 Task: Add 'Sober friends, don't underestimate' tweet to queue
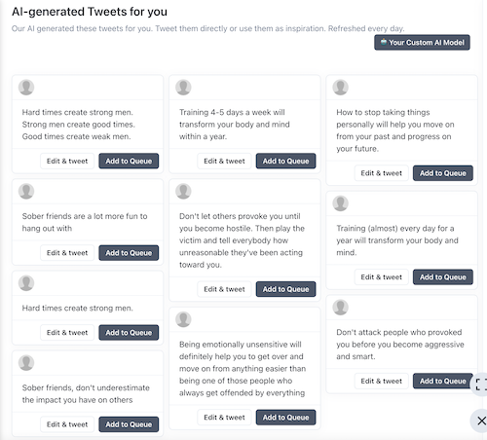tap(129, 424)
